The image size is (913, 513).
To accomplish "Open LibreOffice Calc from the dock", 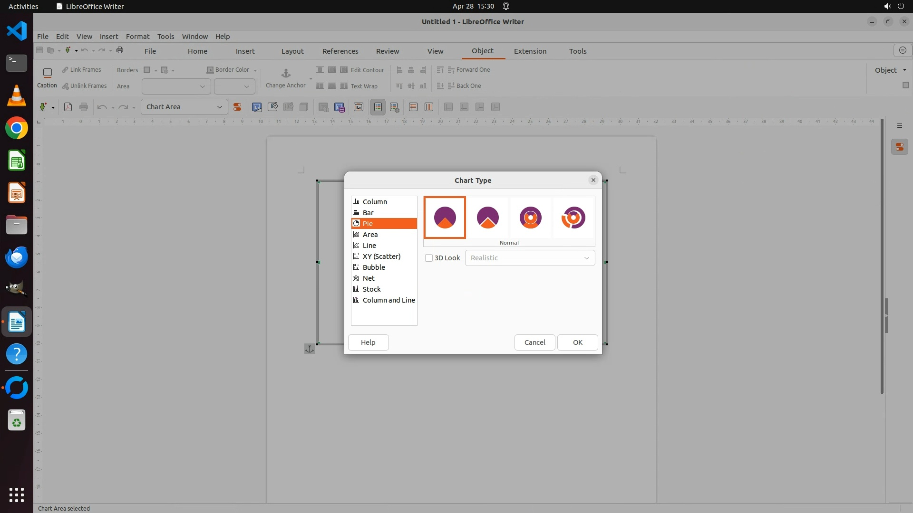I will [17, 161].
